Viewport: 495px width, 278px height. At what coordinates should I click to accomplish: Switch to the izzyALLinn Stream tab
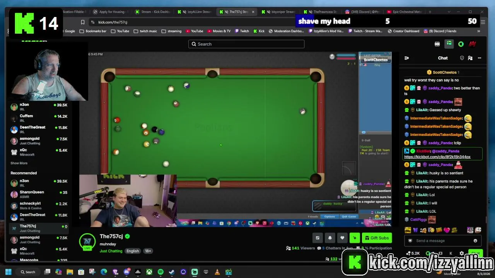(x=195, y=12)
